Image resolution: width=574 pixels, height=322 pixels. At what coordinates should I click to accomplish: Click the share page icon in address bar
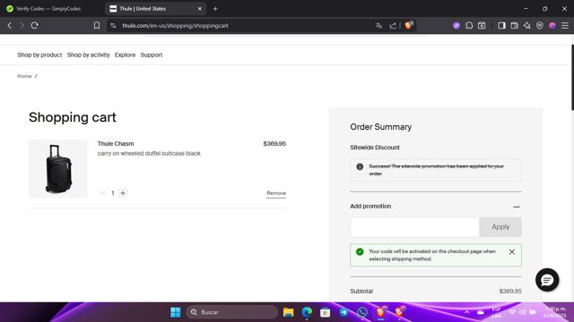click(393, 26)
